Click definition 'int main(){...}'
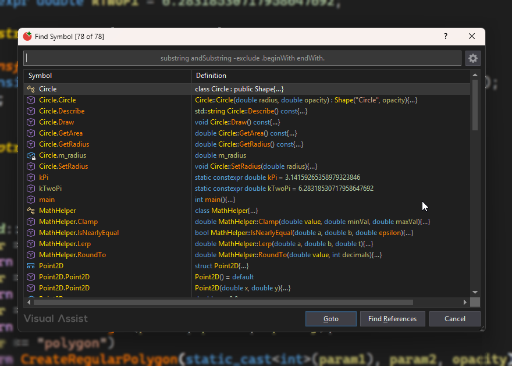 click(x=215, y=200)
